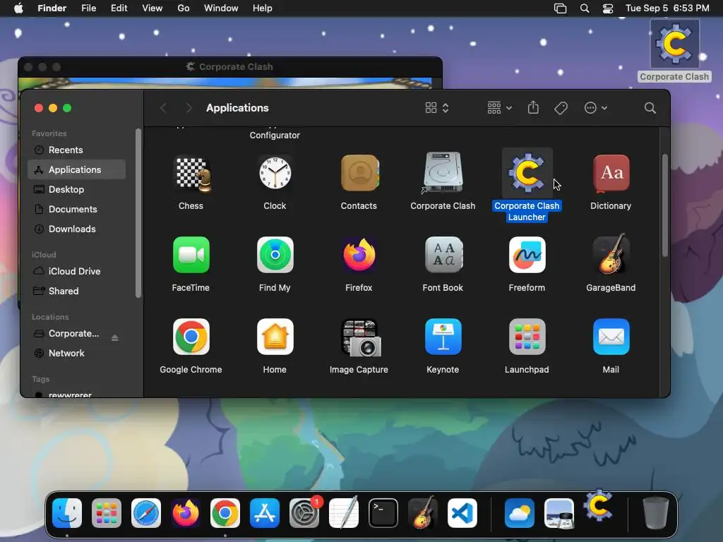Select Applications in the sidebar

coord(76,169)
